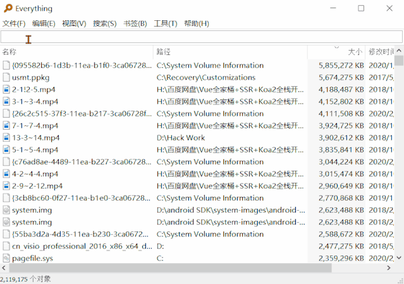404x284 pixels.
Task: Click file icon of {26c2c515-37f3 entry
Action: pos(6,113)
